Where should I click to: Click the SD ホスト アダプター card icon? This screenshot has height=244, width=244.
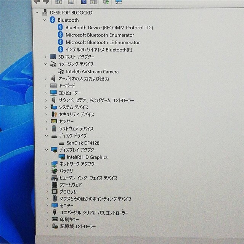pos(53,56)
